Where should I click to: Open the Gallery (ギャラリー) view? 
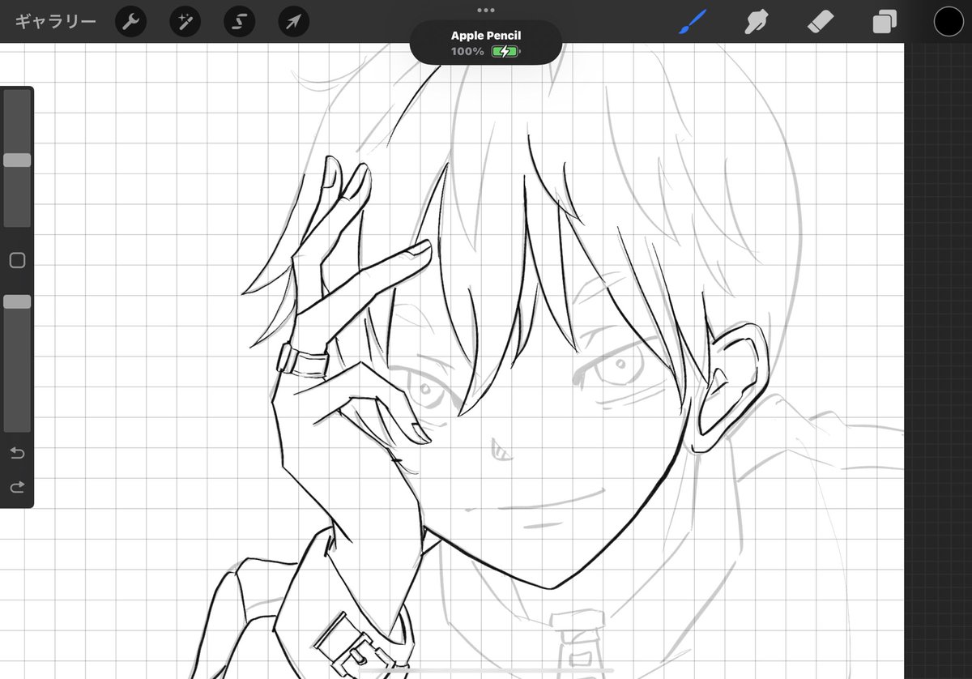55,21
